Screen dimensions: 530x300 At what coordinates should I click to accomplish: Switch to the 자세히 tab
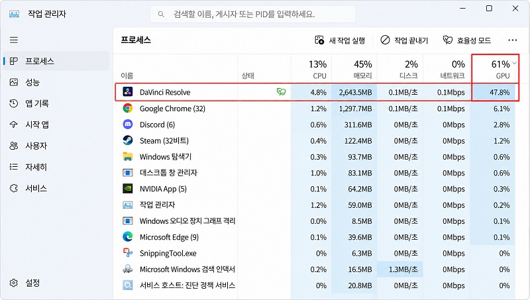click(56, 167)
